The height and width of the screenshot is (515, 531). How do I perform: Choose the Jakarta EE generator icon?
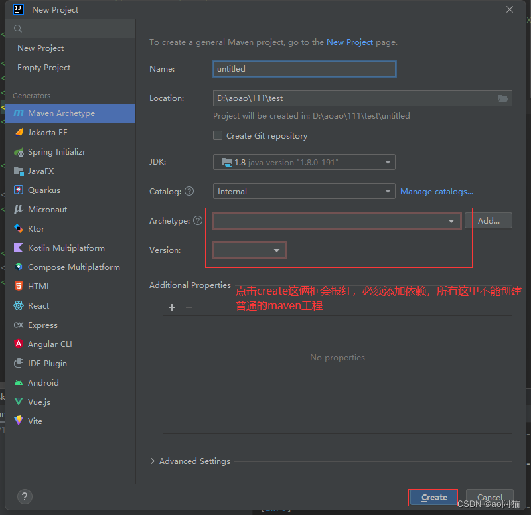point(19,132)
